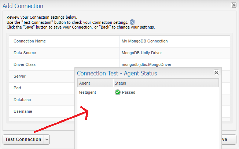
Task: Click the Database row label
Action: click(22, 100)
